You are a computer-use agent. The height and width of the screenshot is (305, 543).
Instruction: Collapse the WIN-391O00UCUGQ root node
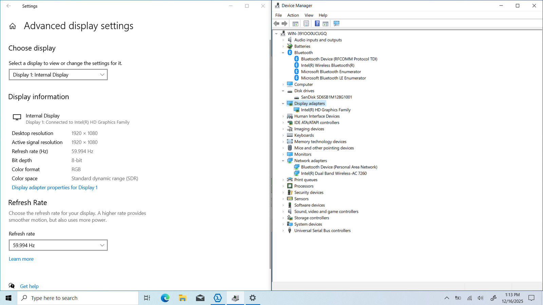click(x=277, y=34)
